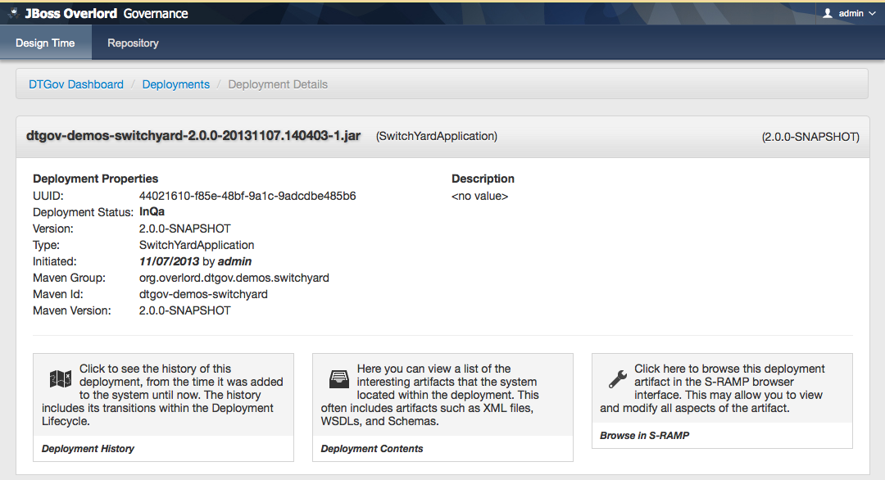The width and height of the screenshot is (885, 480).
Task: Click the Version value 2.0.0-SNAPSHOT
Action: point(185,229)
